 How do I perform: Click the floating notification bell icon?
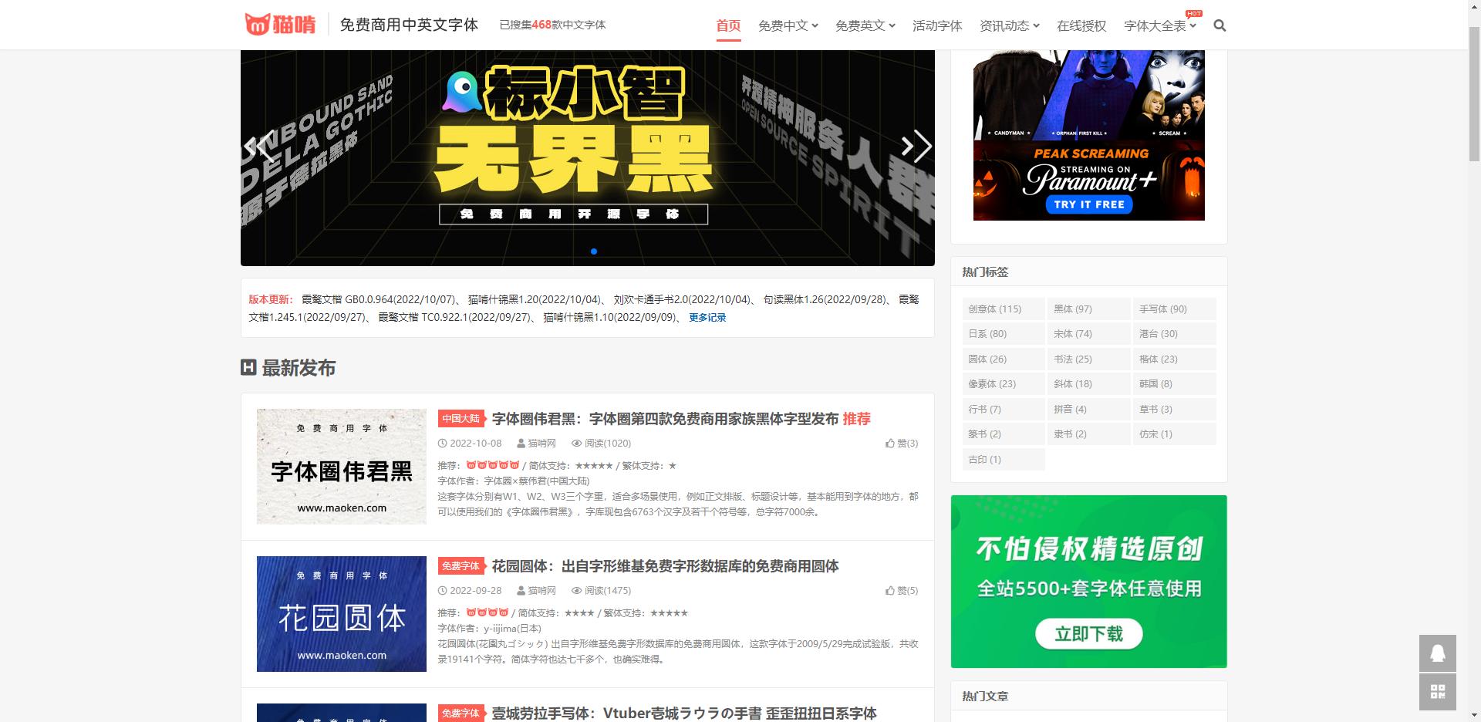[x=1436, y=653]
